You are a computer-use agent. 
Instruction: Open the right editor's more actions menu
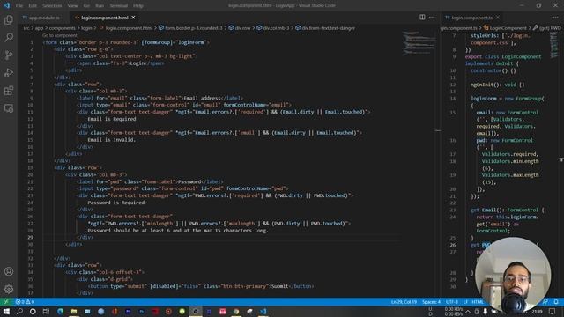(x=555, y=18)
